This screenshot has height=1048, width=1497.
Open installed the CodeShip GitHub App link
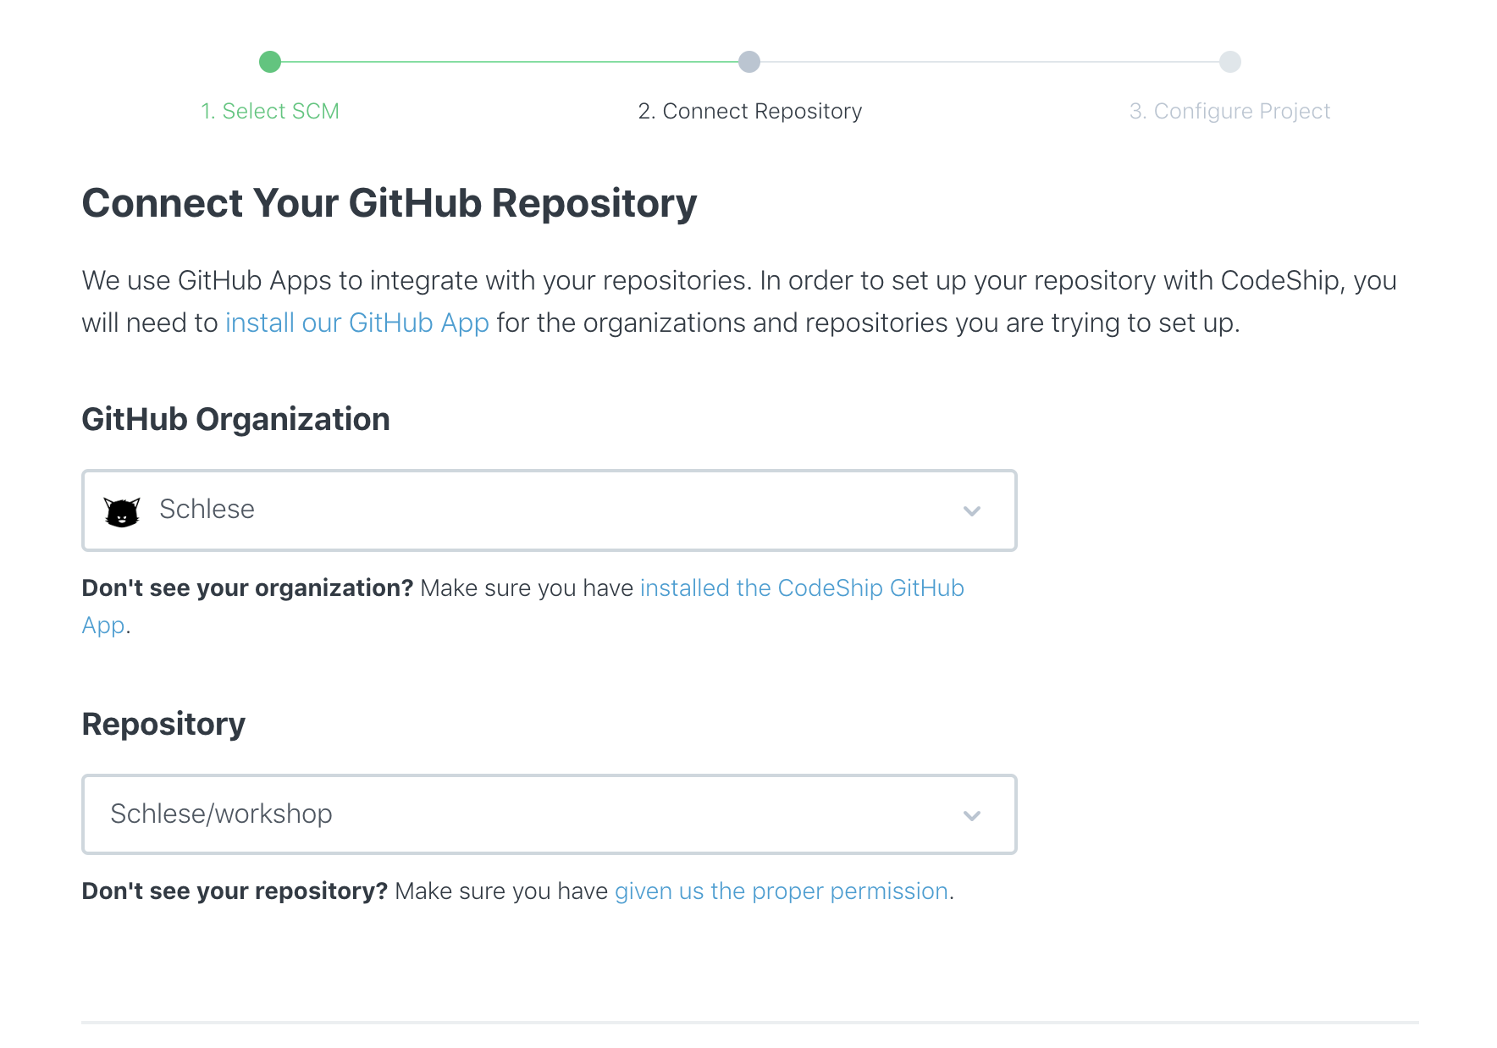[x=802, y=587]
